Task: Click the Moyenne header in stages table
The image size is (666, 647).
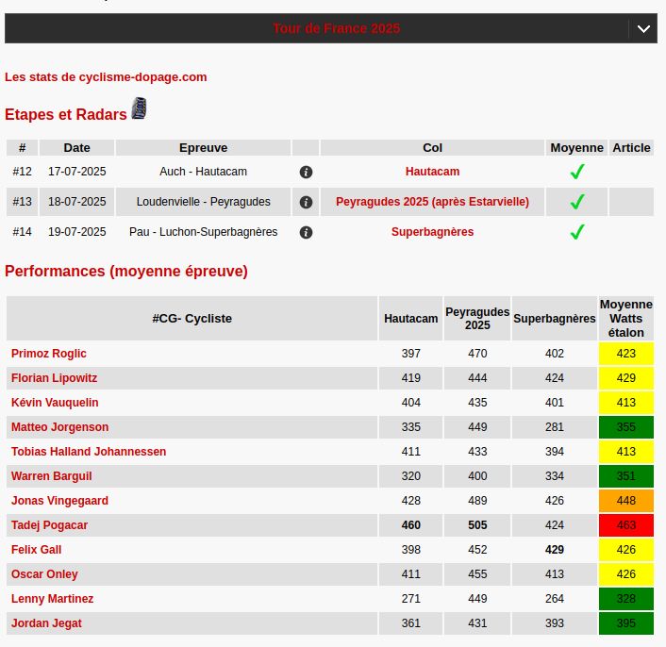Action: pos(576,148)
